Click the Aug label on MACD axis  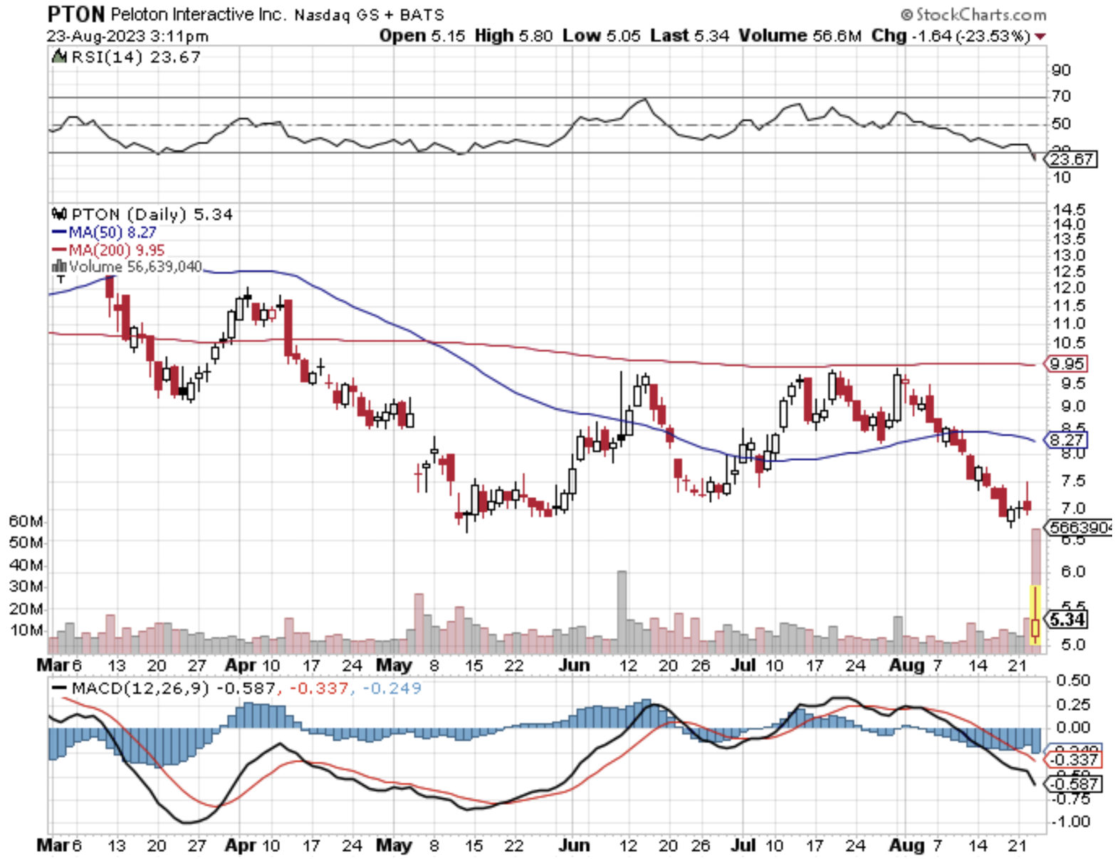coord(906,845)
